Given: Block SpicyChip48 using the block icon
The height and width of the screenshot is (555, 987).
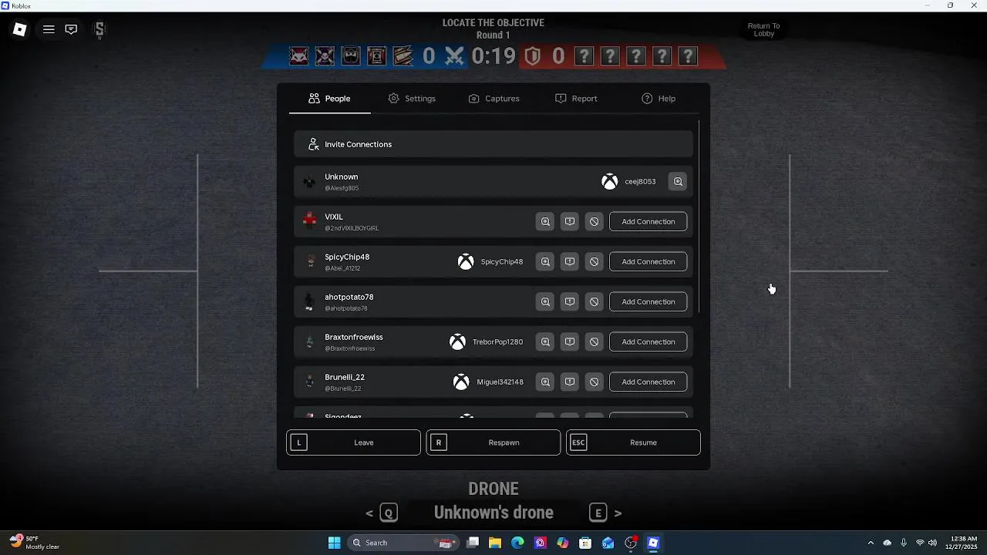Looking at the screenshot, I should pos(594,261).
